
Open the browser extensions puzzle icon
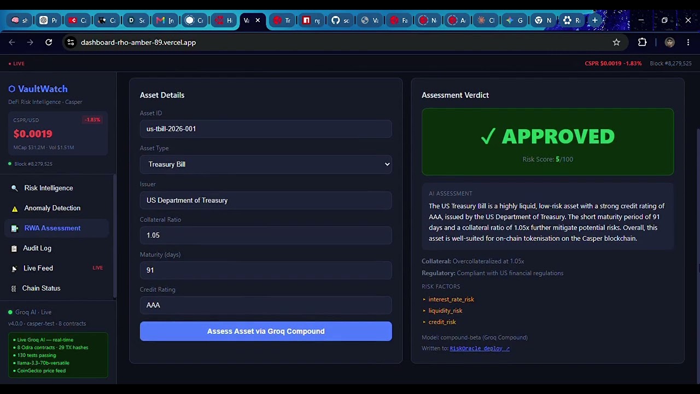pos(643,42)
